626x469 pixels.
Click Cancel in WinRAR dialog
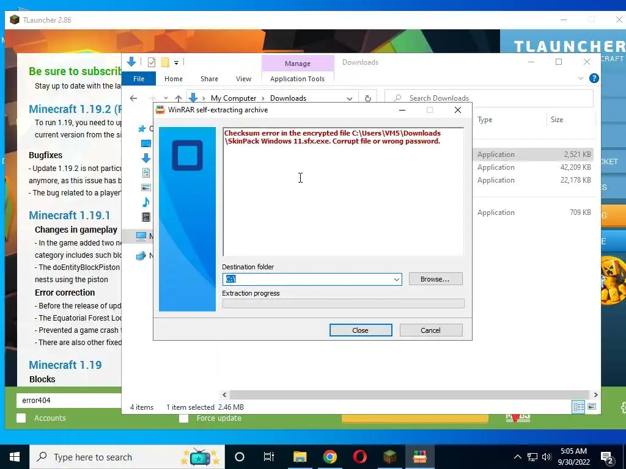pos(431,330)
